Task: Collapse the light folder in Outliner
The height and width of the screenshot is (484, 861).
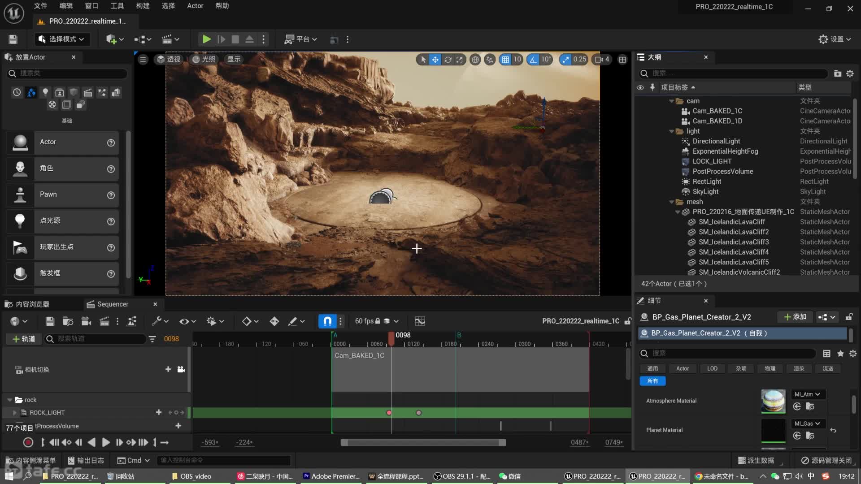Action: pyautogui.click(x=671, y=131)
